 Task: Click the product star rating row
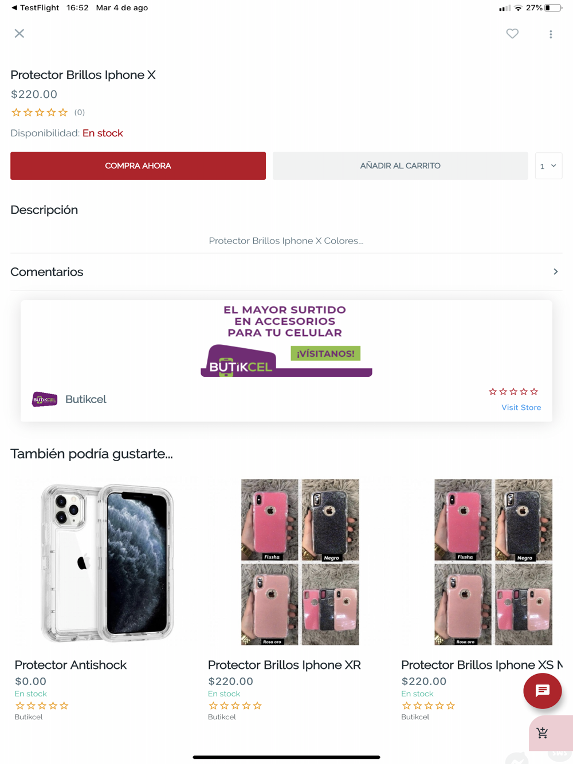(48, 112)
